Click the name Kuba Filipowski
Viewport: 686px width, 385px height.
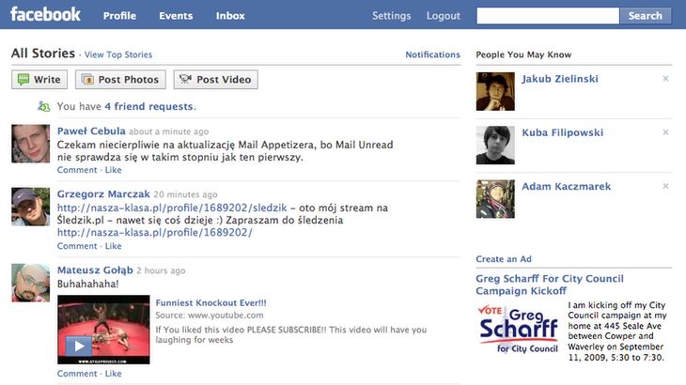563,132
